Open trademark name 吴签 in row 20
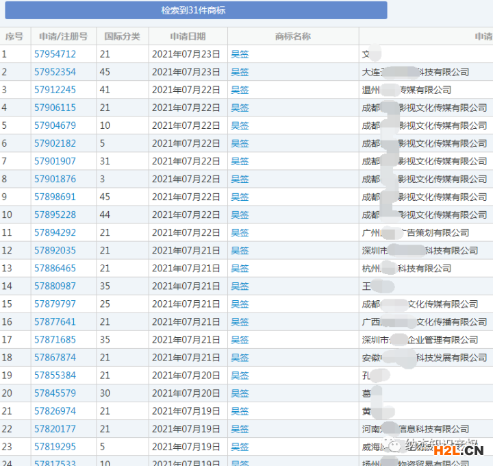The height and width of the screenshot is (466, 493). tap(240, 393)
